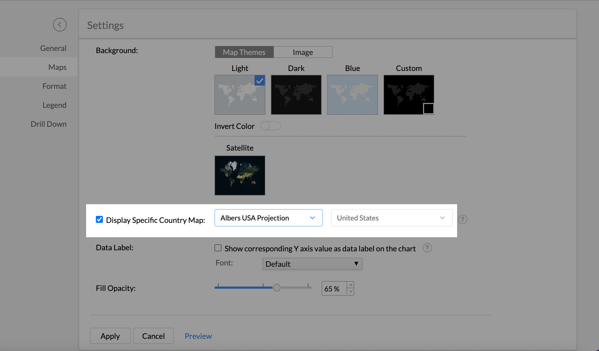Choose the Blue map theme
Image resolution: width=599 pixels, height=351 pixels.
pos(352,95)
